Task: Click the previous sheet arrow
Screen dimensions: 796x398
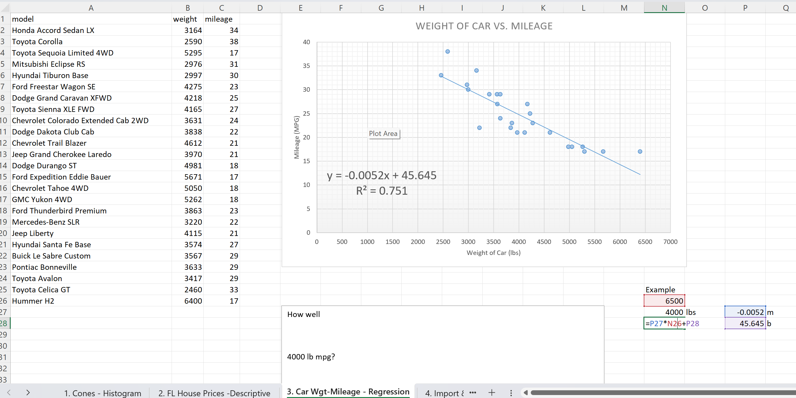Action: coord(9,392)
